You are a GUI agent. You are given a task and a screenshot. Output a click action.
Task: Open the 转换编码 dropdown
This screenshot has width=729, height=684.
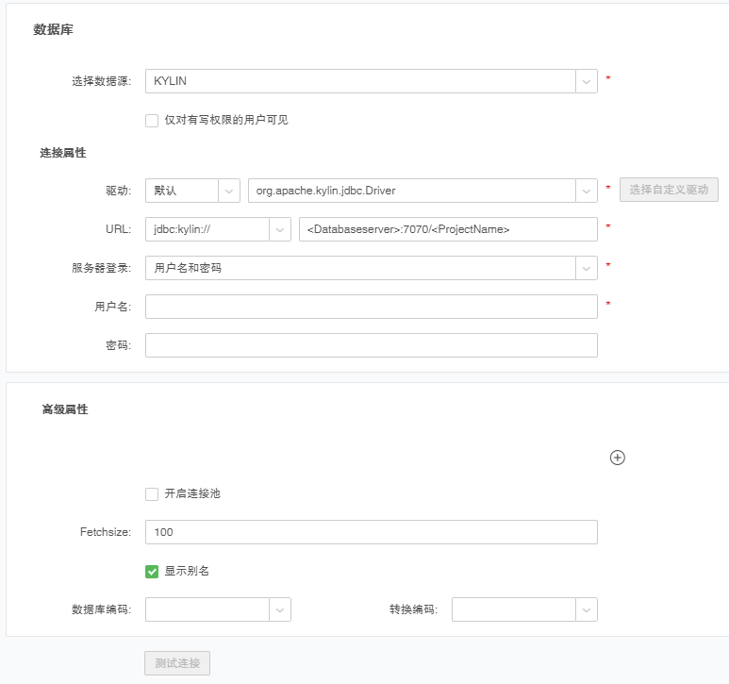tap(587, 609)
